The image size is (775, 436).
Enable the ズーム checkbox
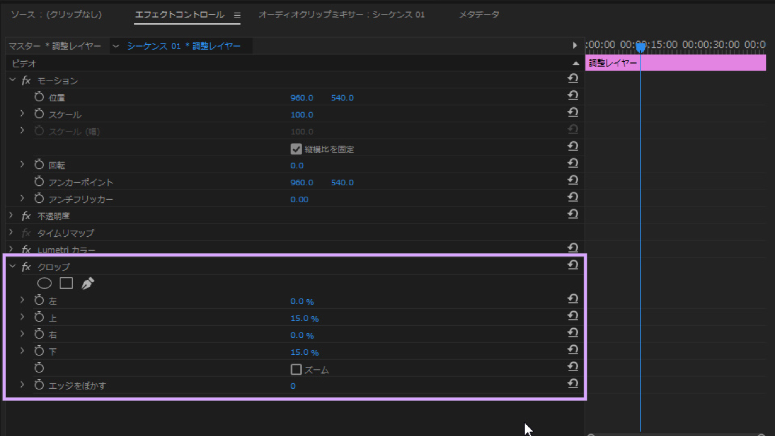[296, 369]
